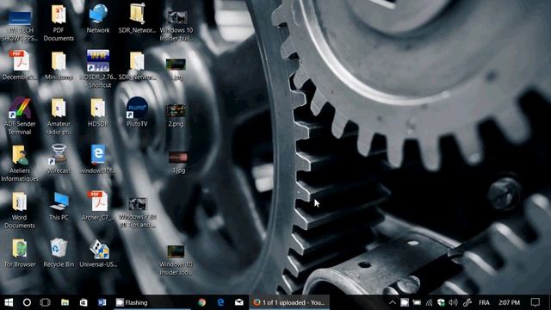Select the 1.jpg image file
Screen dimensions: 551x310
(176, 70)
